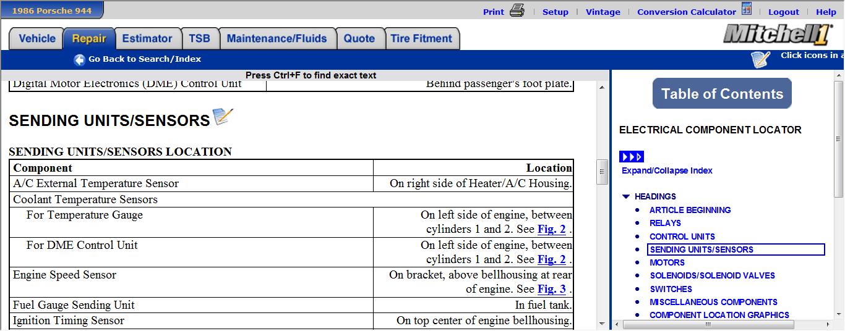The height and width of the screenshot is (331, 845).
Task: Collapse the HEADINGS tree section
Action: (626, 197)
